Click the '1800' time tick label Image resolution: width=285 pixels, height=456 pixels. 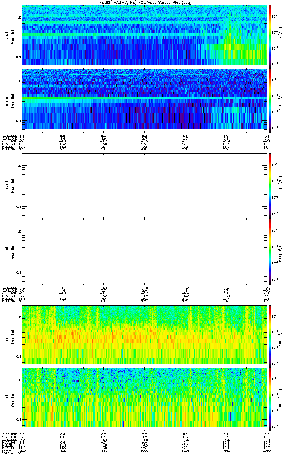pyautogui.click(x=22, y=450)
